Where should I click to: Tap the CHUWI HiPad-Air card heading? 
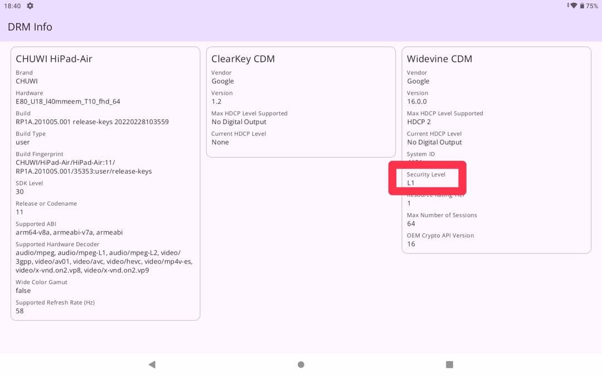54,58
